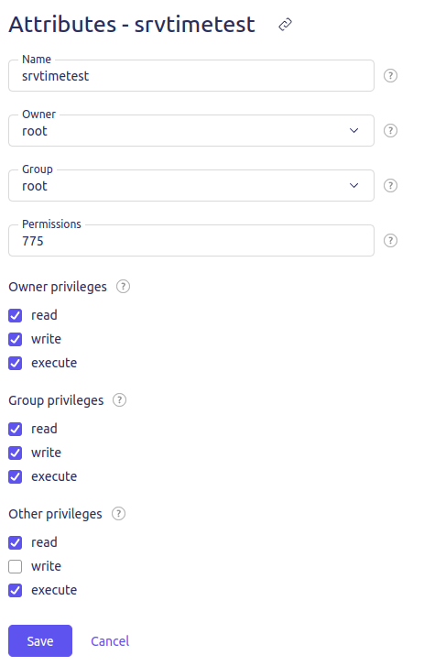
Task: Click help icon beside Group dropdown
Action: click(390, 186)
